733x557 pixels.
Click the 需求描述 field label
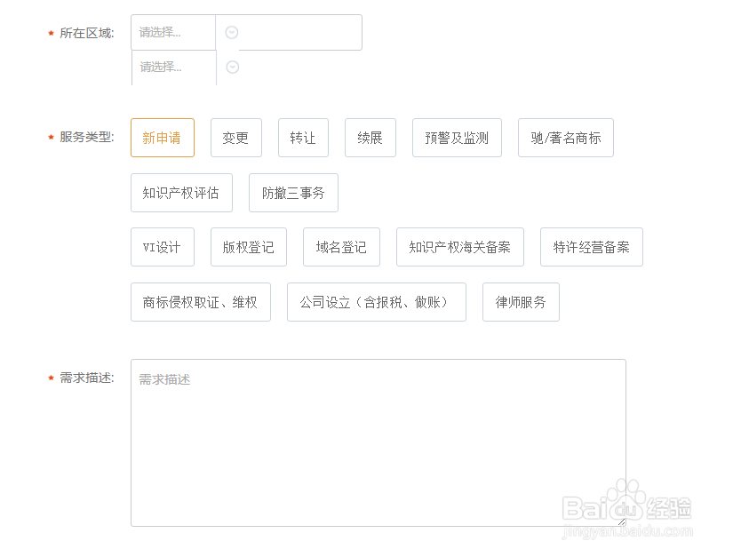tap(86, 378)
